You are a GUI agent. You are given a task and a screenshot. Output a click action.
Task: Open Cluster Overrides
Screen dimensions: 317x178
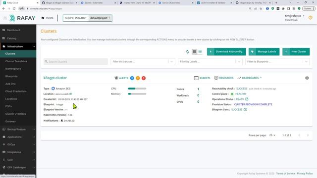(16, 114)
